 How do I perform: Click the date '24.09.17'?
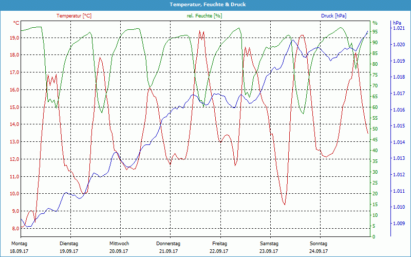[x=319, y=251]
